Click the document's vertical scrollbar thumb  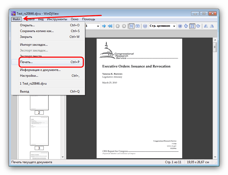[215, 47]
